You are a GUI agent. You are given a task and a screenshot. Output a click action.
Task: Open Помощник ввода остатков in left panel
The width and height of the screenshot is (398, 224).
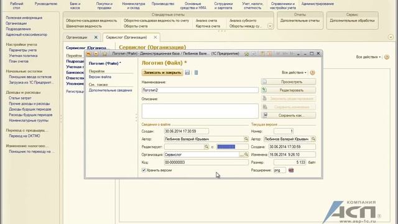point(30,77)
